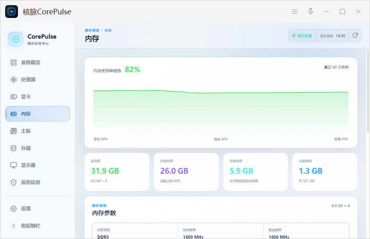The height and width of the screenshot is (239, 370).
Task: Pin the window with the pin icon
Action: [311, 12]
